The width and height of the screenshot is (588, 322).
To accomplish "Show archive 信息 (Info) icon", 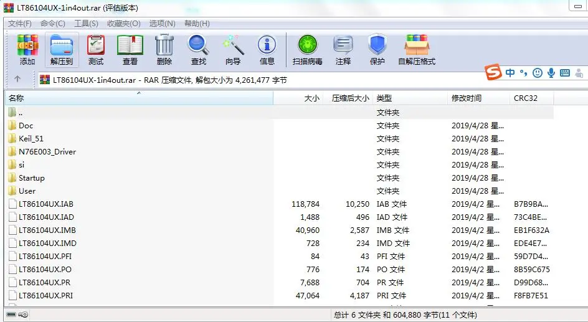I will pos(267,50).
